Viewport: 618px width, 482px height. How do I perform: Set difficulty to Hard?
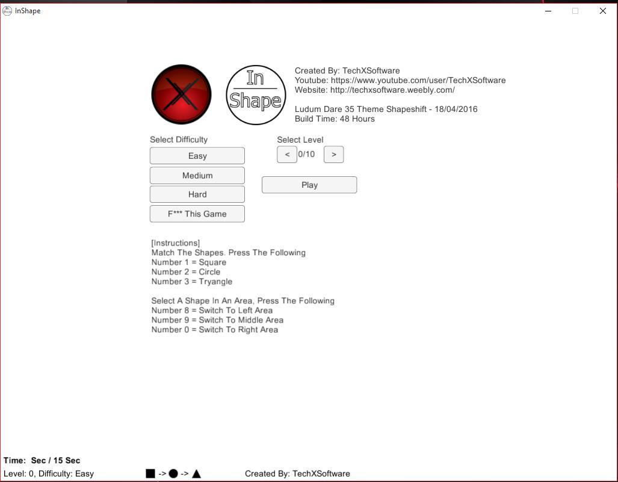point(197,194)
